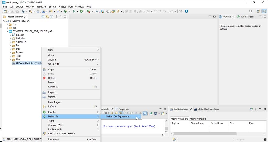Click the Build Analyzer horizontal scrollbar

pyautogui.click(x=205, y=134)
